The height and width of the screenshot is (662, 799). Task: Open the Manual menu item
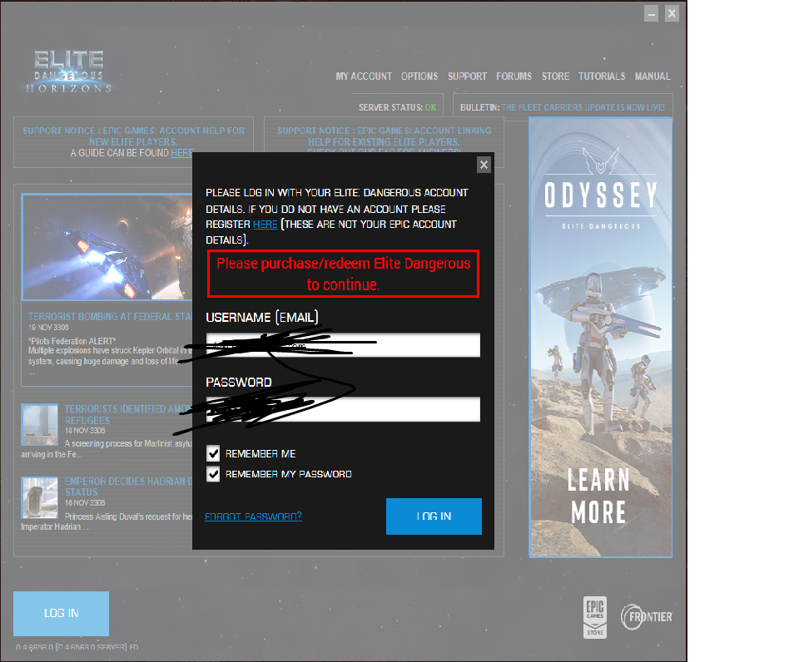(653, 77)
